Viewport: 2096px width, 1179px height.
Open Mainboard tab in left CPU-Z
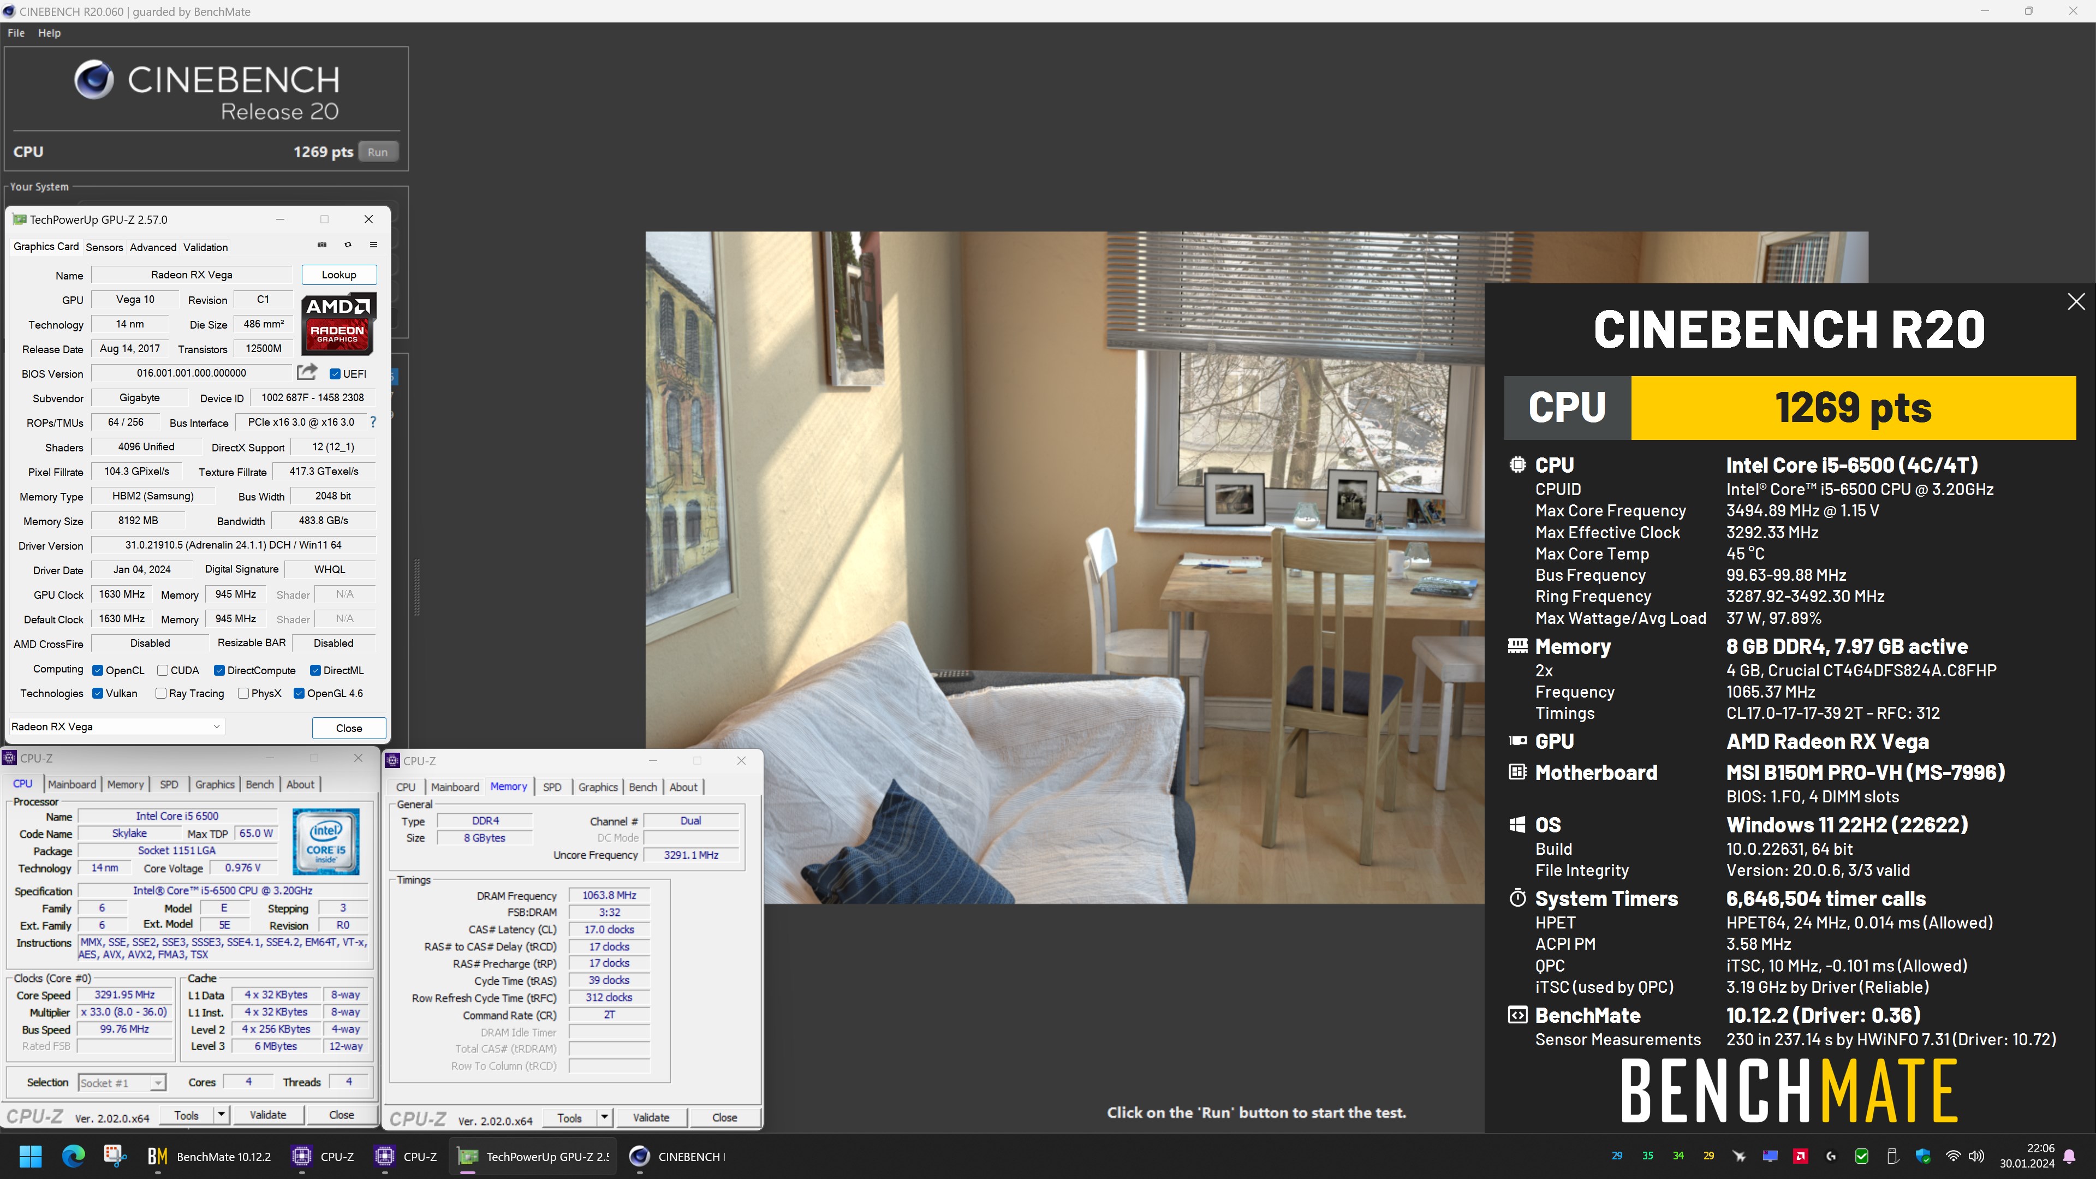[x=72, y=784]
